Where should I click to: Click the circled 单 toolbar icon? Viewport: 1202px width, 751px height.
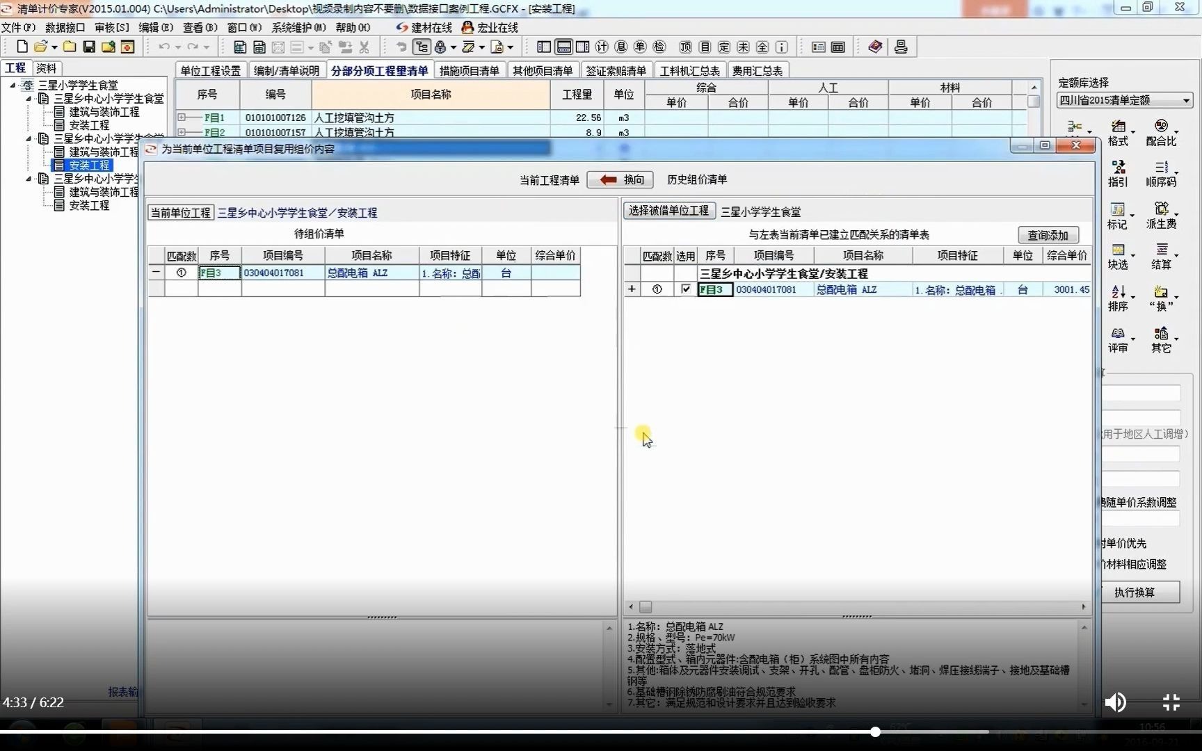pos(640,47)
